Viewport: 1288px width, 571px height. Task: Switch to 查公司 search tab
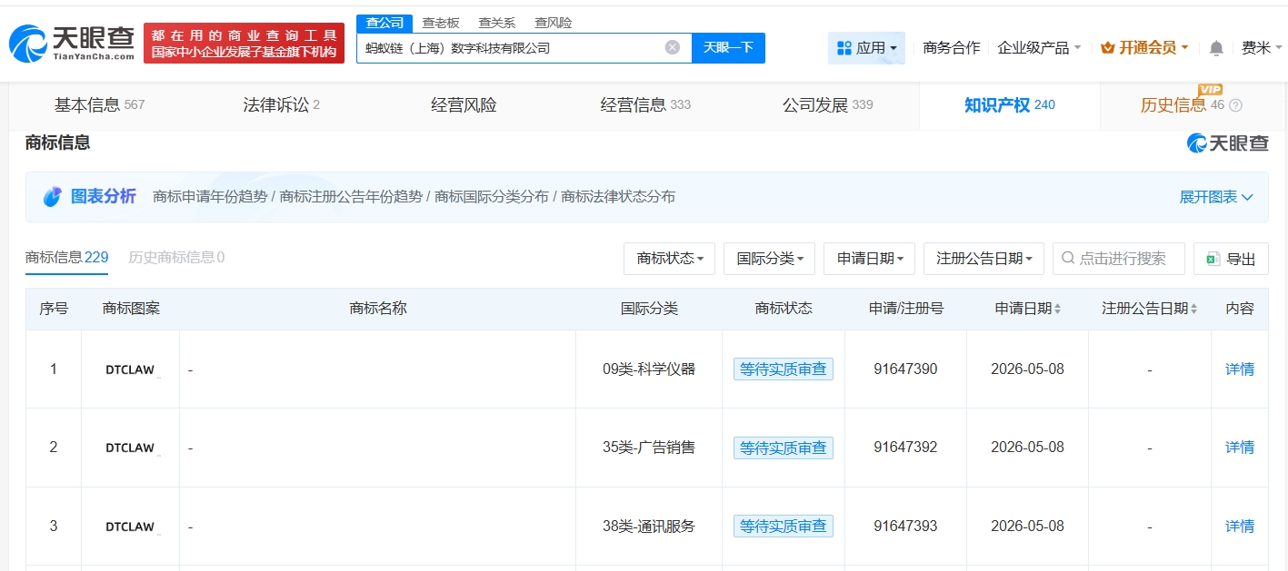point(384,23)
